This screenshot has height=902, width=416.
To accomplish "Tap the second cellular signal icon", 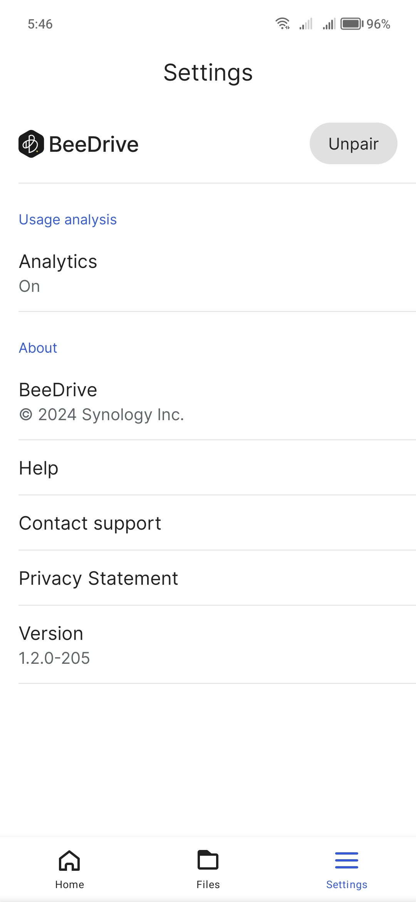I will click(x=329, y=24).
